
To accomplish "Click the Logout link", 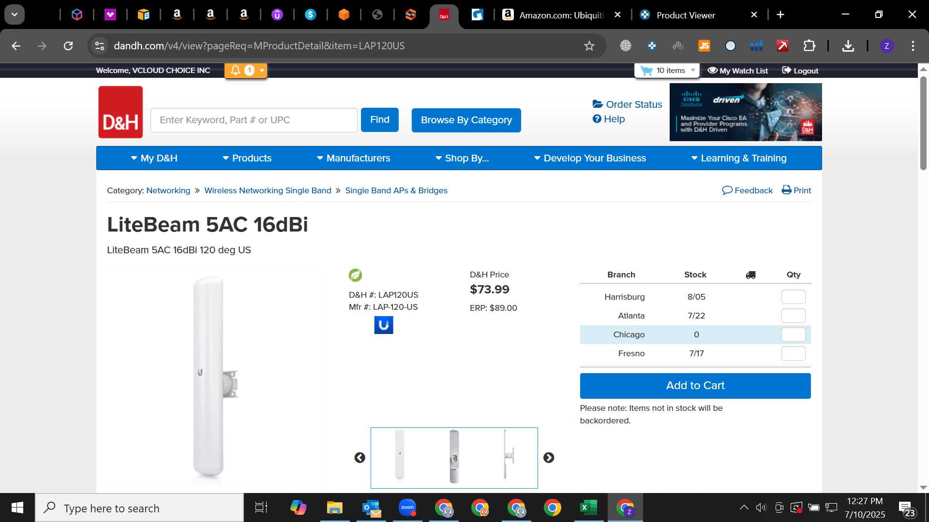I will click(800, 71).
